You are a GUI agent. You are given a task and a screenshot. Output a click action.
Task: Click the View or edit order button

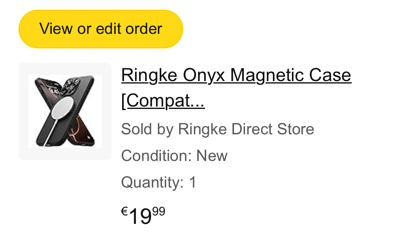[x=101, y=29]
